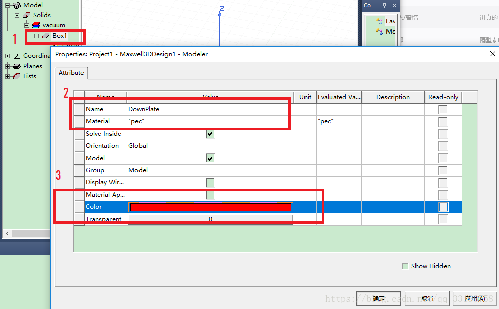Screen dimensions: 499x309
Task: Click the Lists icon in tree
Action: coord(17,76)
